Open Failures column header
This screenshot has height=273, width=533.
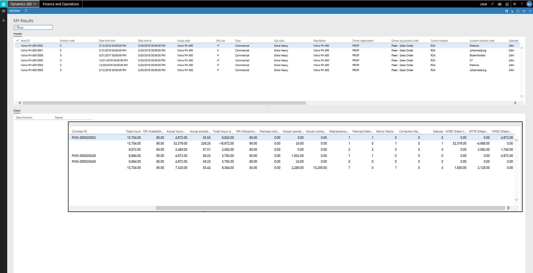pos(438,131)
